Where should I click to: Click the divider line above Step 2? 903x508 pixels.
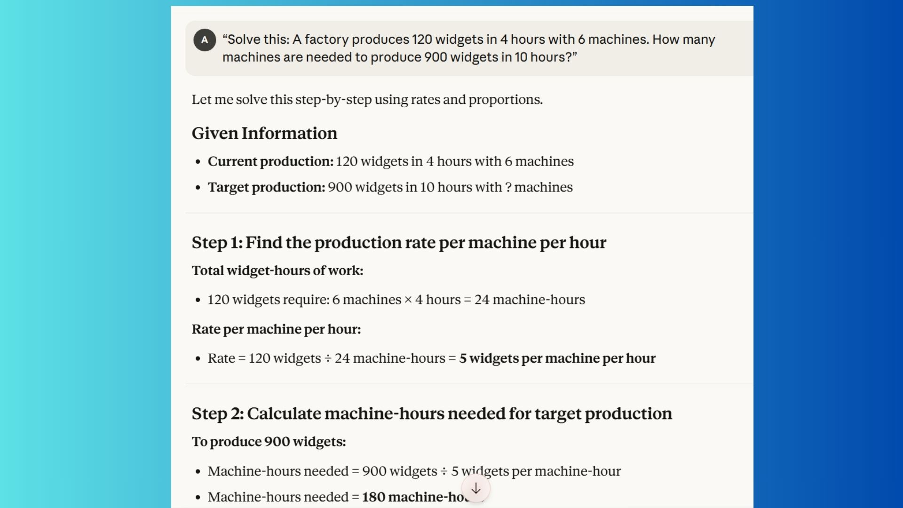[x=468, y=384]
